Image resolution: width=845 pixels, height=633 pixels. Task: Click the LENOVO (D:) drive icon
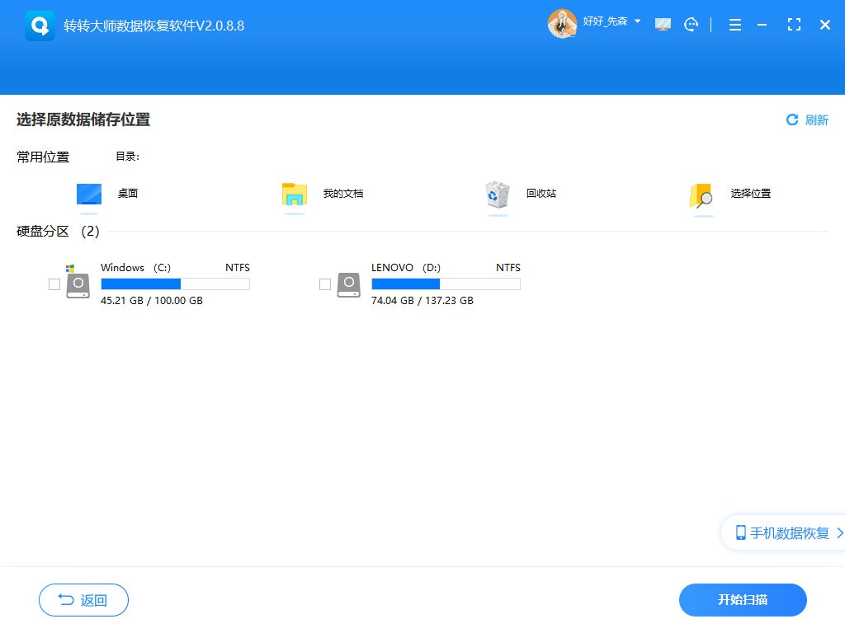[347, 284]
